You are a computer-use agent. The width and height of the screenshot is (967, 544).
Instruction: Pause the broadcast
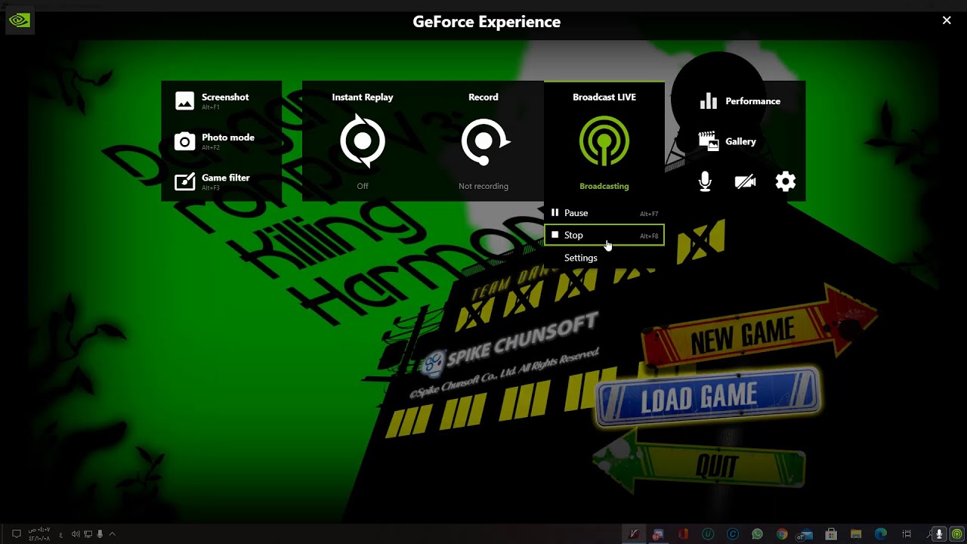(604, 213)
